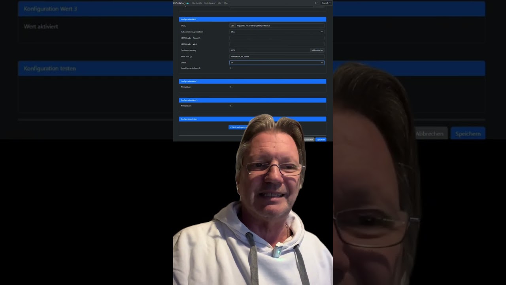Click the GET method label before URL
506x285 pixels.
click(232, 26)
